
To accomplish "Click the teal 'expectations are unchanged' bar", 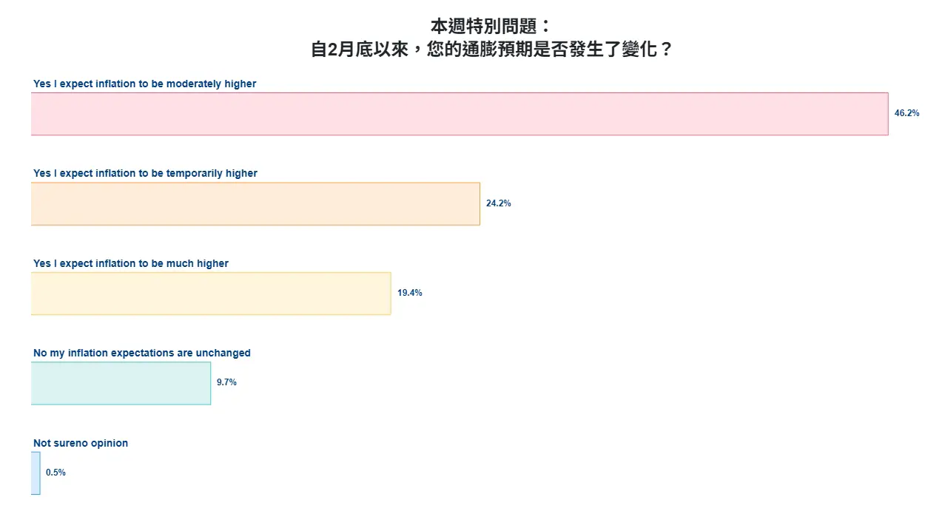I will [x=121, y=383].
